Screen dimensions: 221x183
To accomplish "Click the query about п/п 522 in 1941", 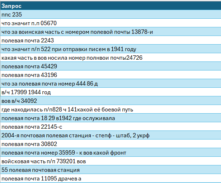I will pyautogui.click(x=69, y=49).
